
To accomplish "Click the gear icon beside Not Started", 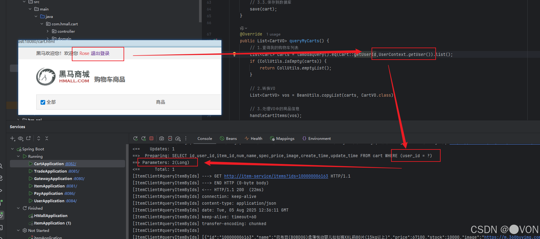I will click(x=25, y=230).
